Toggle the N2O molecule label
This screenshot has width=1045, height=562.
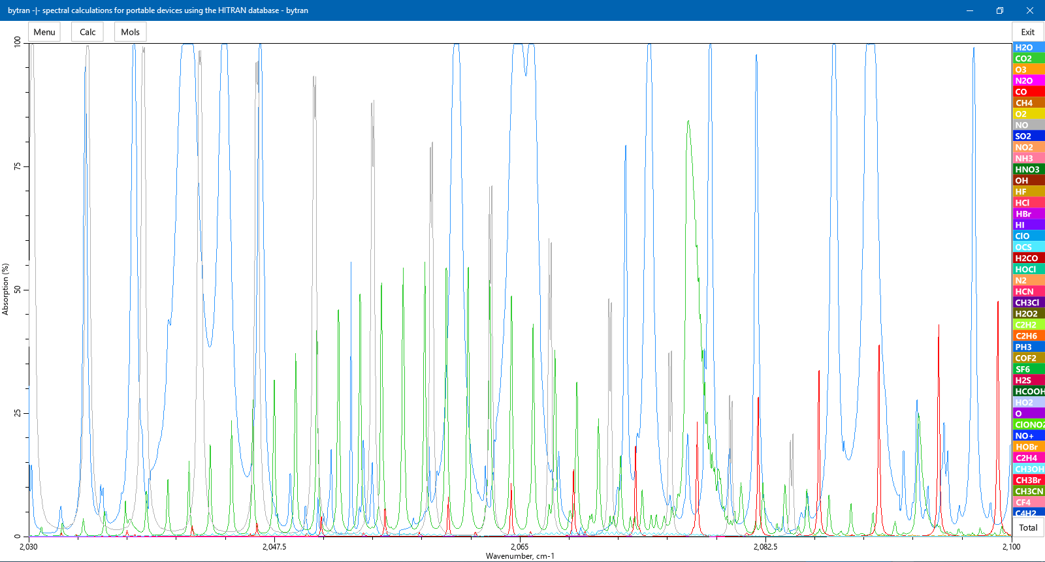[x=1029, y=81]
